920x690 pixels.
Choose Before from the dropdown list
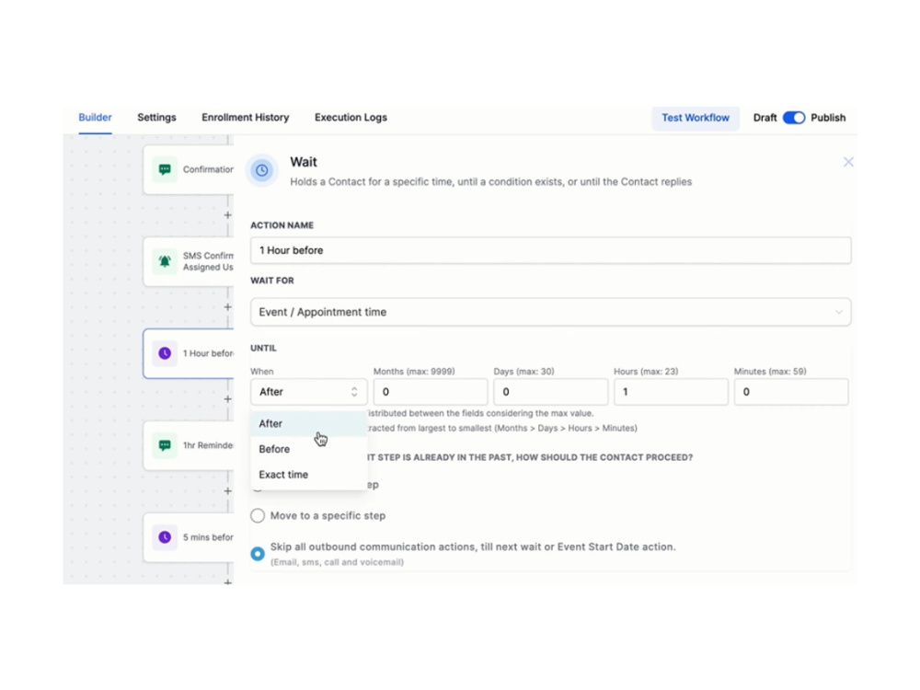pyautogui.click(x=308, y=449)
